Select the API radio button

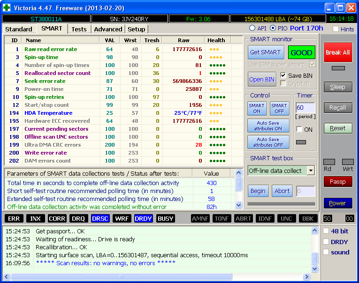point(252,29)
